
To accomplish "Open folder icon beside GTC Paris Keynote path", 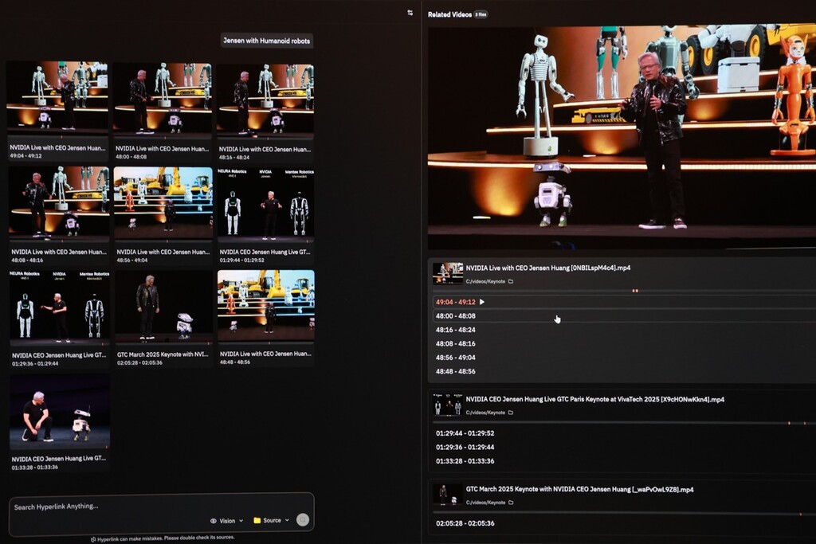I will click(511, 413).
